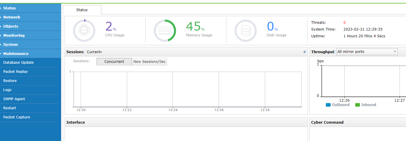Open the Sessions Current dropdown
Viewport: 406px width, 141px height.
tap(95, 52)
